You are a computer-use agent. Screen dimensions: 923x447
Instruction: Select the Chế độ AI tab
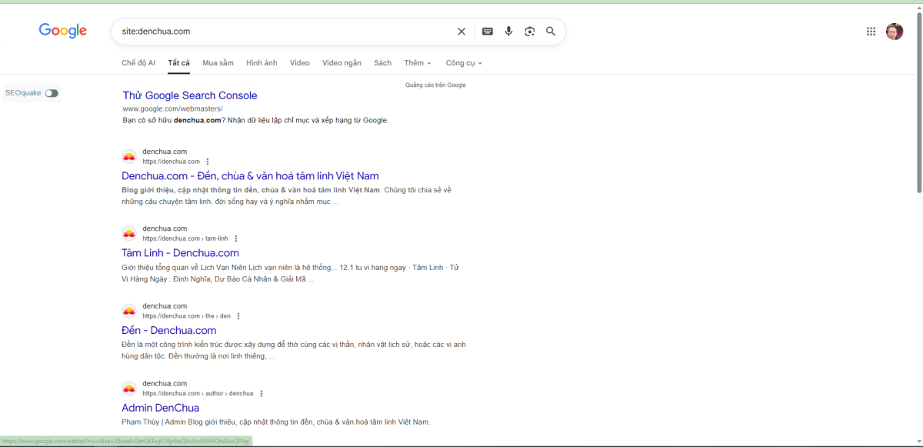(138, 63)
